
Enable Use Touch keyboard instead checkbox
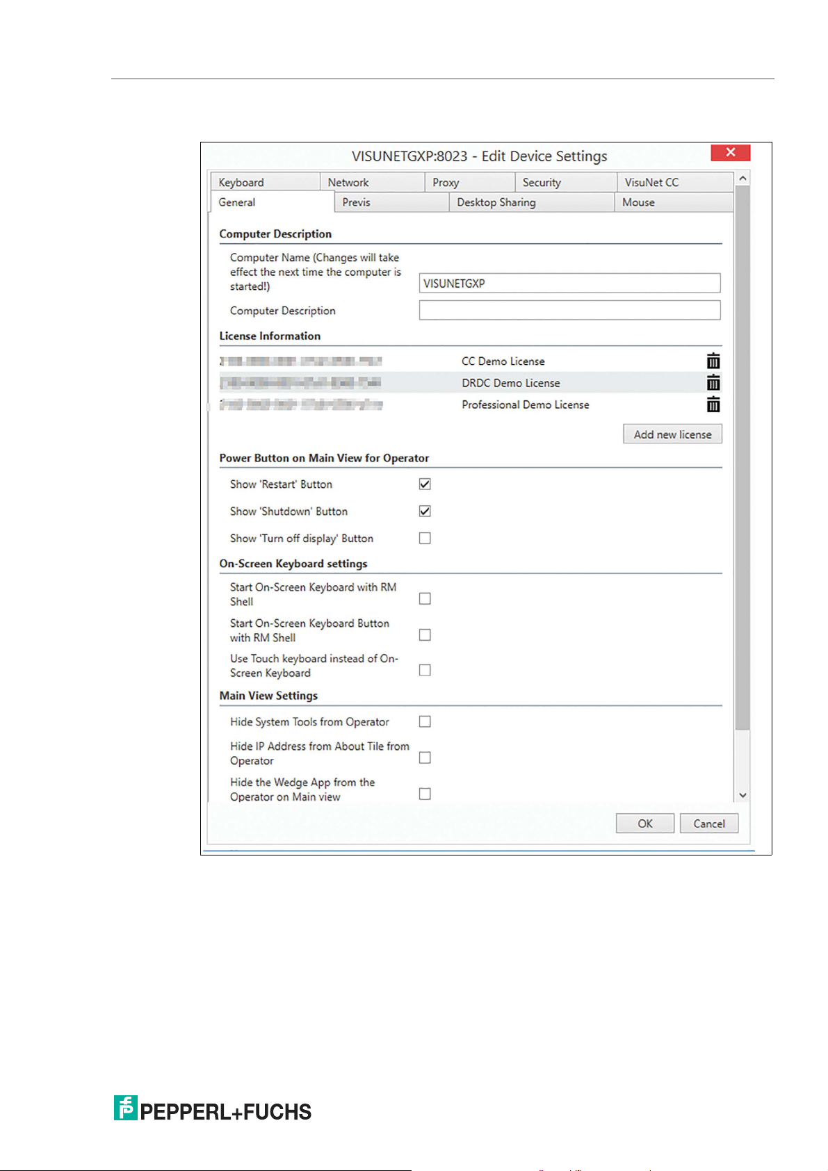point(425,670)
